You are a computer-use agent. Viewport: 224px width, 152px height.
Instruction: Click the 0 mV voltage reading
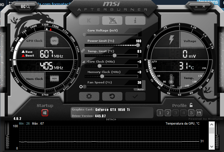(189, 54)
